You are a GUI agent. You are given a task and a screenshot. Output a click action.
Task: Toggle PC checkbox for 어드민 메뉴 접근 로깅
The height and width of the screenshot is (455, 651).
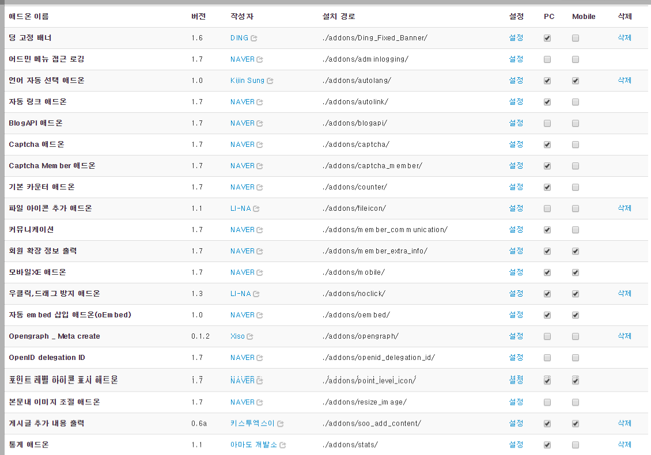pos(547,59)
